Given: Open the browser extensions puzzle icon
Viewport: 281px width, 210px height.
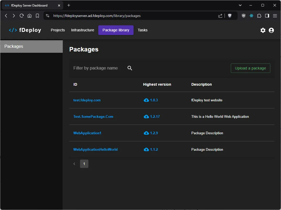Looking at the screenshot, I should pyautogui.click(x=259, y=16).
